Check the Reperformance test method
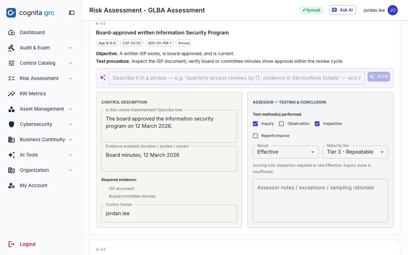408x255 pixels. [x=255, y=136]
